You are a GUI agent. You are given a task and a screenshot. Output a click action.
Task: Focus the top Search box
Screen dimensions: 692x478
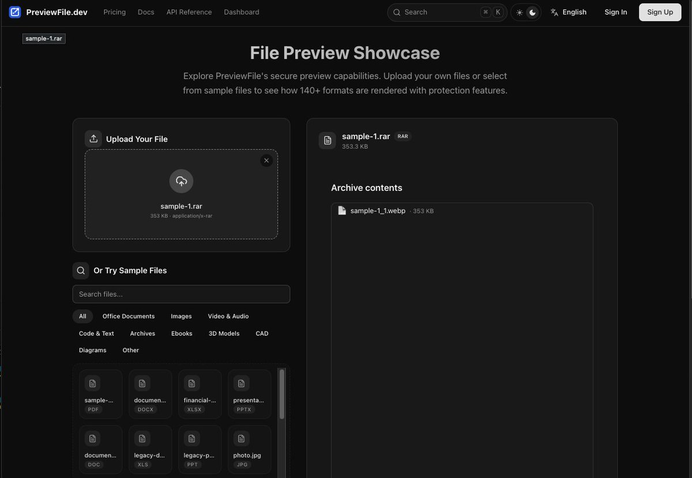(447, 12)
